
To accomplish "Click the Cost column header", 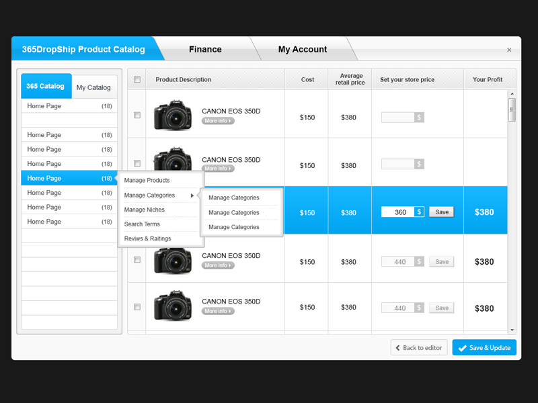I will (x=307, y=79).
